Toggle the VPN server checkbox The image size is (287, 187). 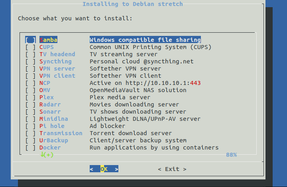coord(30,69)
